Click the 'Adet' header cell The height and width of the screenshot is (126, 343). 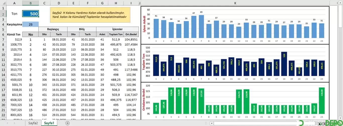pyautogui.click(x=102, y=34)
